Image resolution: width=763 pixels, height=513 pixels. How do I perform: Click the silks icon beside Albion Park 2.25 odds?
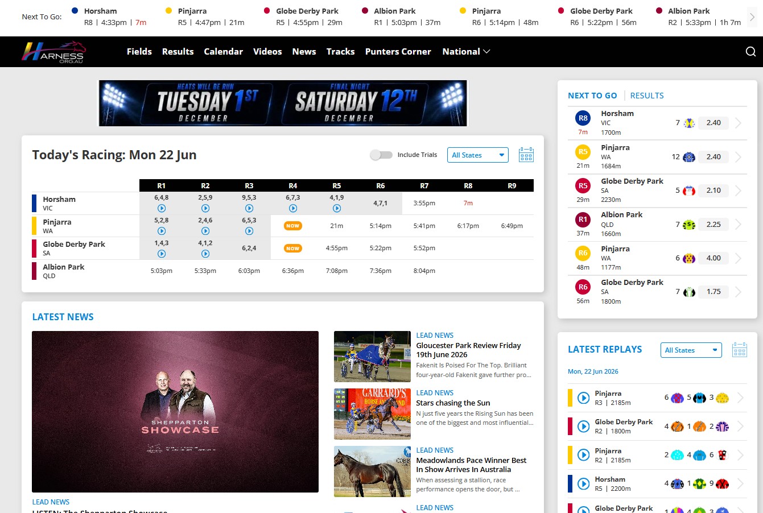click(689, 225)
